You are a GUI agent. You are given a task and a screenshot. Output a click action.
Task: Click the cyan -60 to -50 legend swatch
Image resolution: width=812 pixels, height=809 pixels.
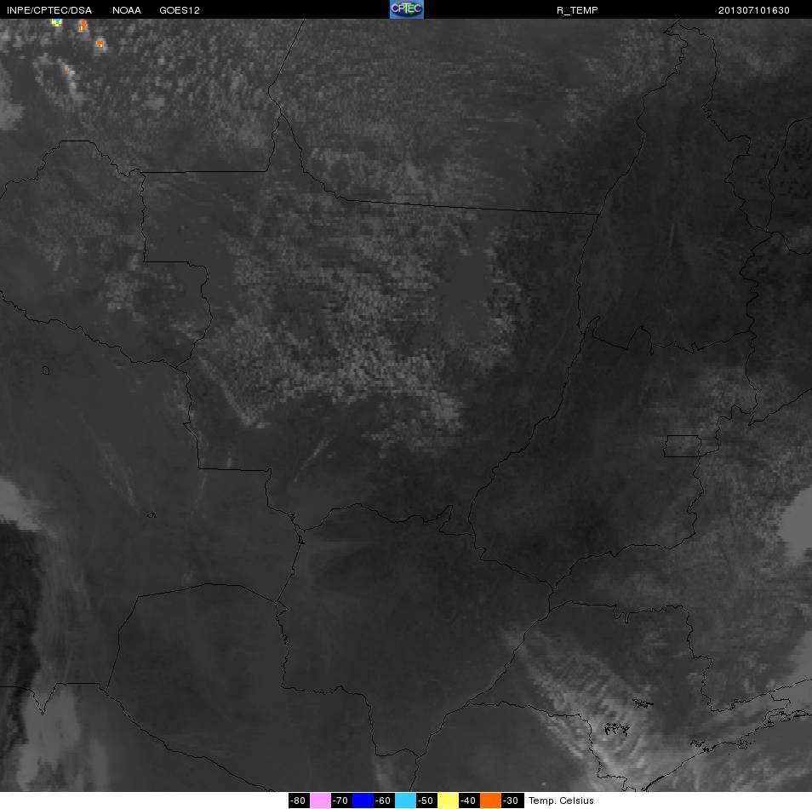click(405, 800)
